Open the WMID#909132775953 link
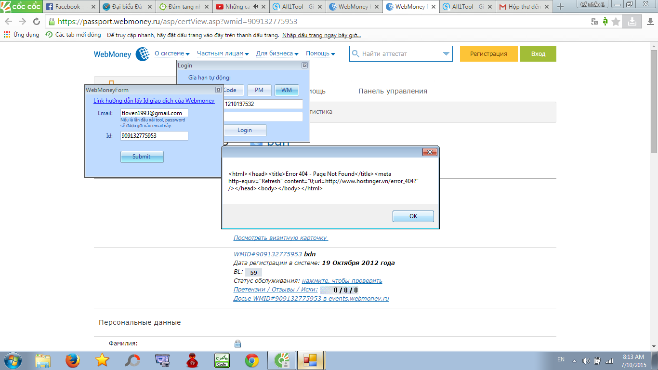 (267, 254)
